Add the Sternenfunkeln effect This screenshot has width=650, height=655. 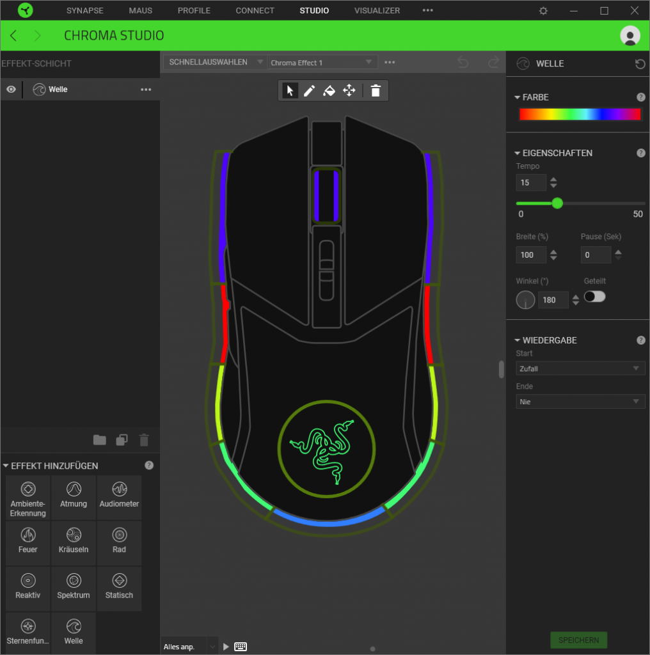pyautogui.click(x=28, y=633)
